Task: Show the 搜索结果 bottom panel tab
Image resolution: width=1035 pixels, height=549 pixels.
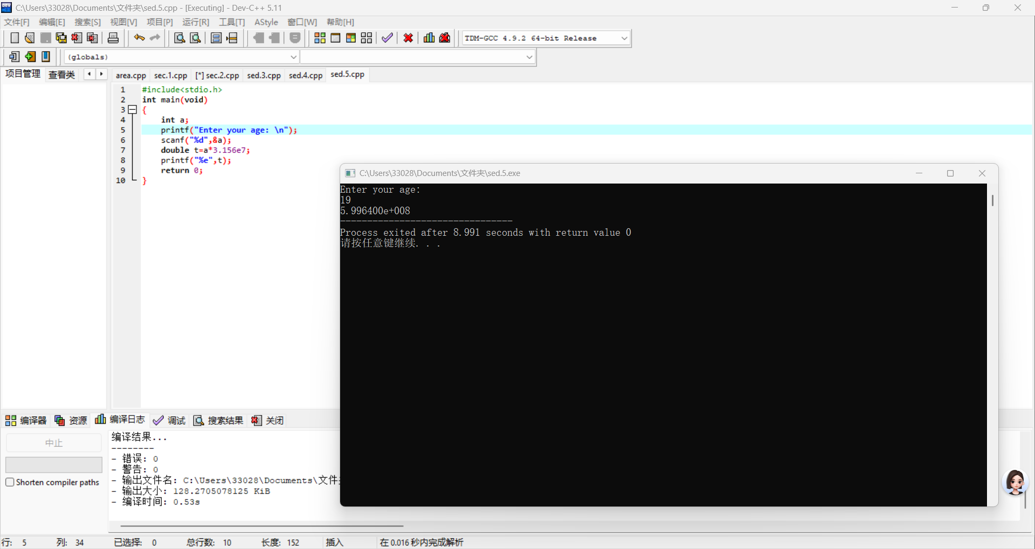Action: (218, 420)
